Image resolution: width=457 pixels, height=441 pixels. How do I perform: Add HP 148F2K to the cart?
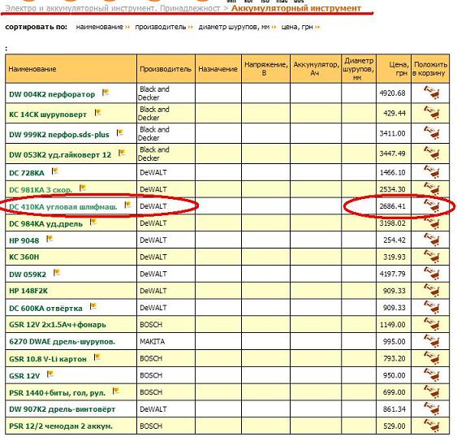tap(431, 291)
